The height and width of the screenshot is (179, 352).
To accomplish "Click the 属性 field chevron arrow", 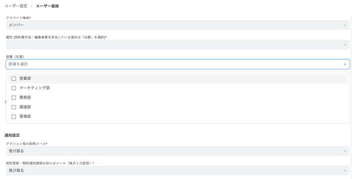I will pyautogui.click(x=345, y=45).
